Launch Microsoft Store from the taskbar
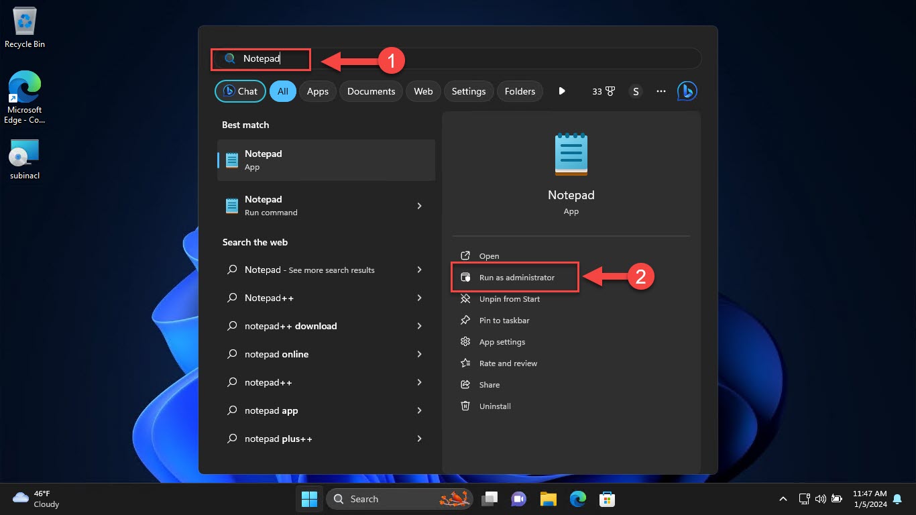This screenshot has width=916, height=515. (x=608, y=499)
